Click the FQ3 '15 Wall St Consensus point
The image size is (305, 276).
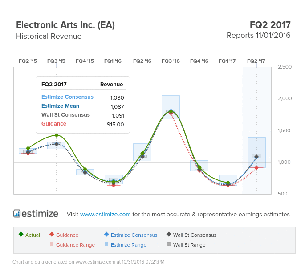click(x=57, y=144)
